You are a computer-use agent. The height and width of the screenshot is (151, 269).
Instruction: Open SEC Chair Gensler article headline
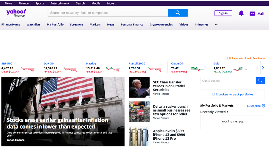169,86
